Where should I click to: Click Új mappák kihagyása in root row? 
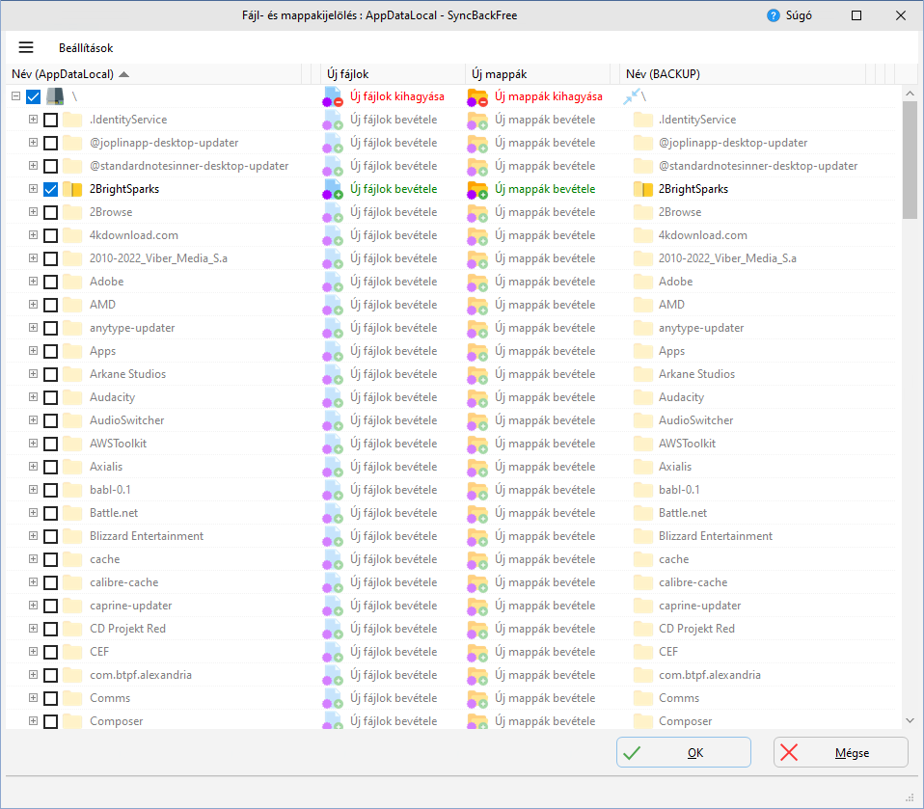click(x=548, y=96)
